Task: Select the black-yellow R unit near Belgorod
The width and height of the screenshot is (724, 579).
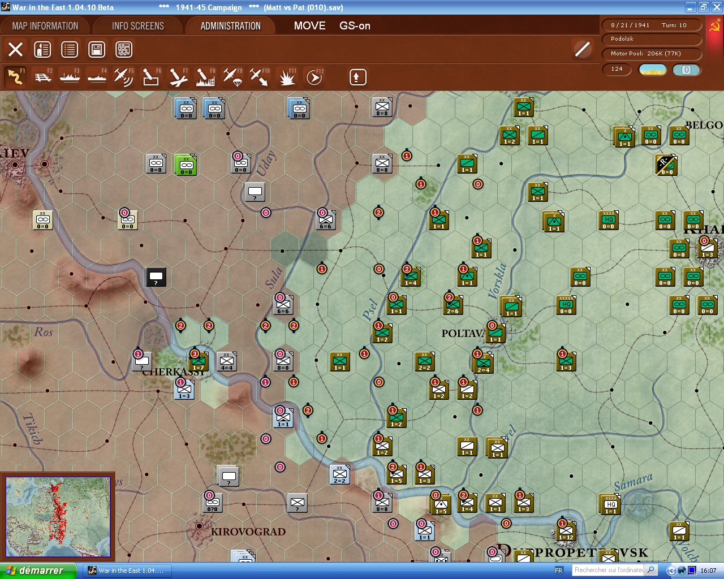Action: click(666, 165)
